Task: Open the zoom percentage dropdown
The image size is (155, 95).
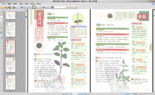Action: click(139, 94)
